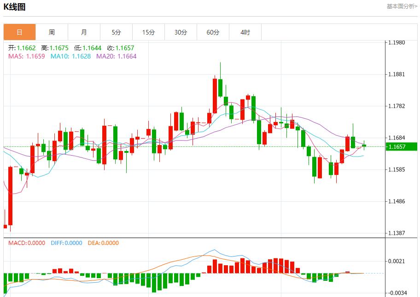Click the K线图 chart title
Image resolution: width=420 pixels, height=297 pixels.
coord(15,7)
